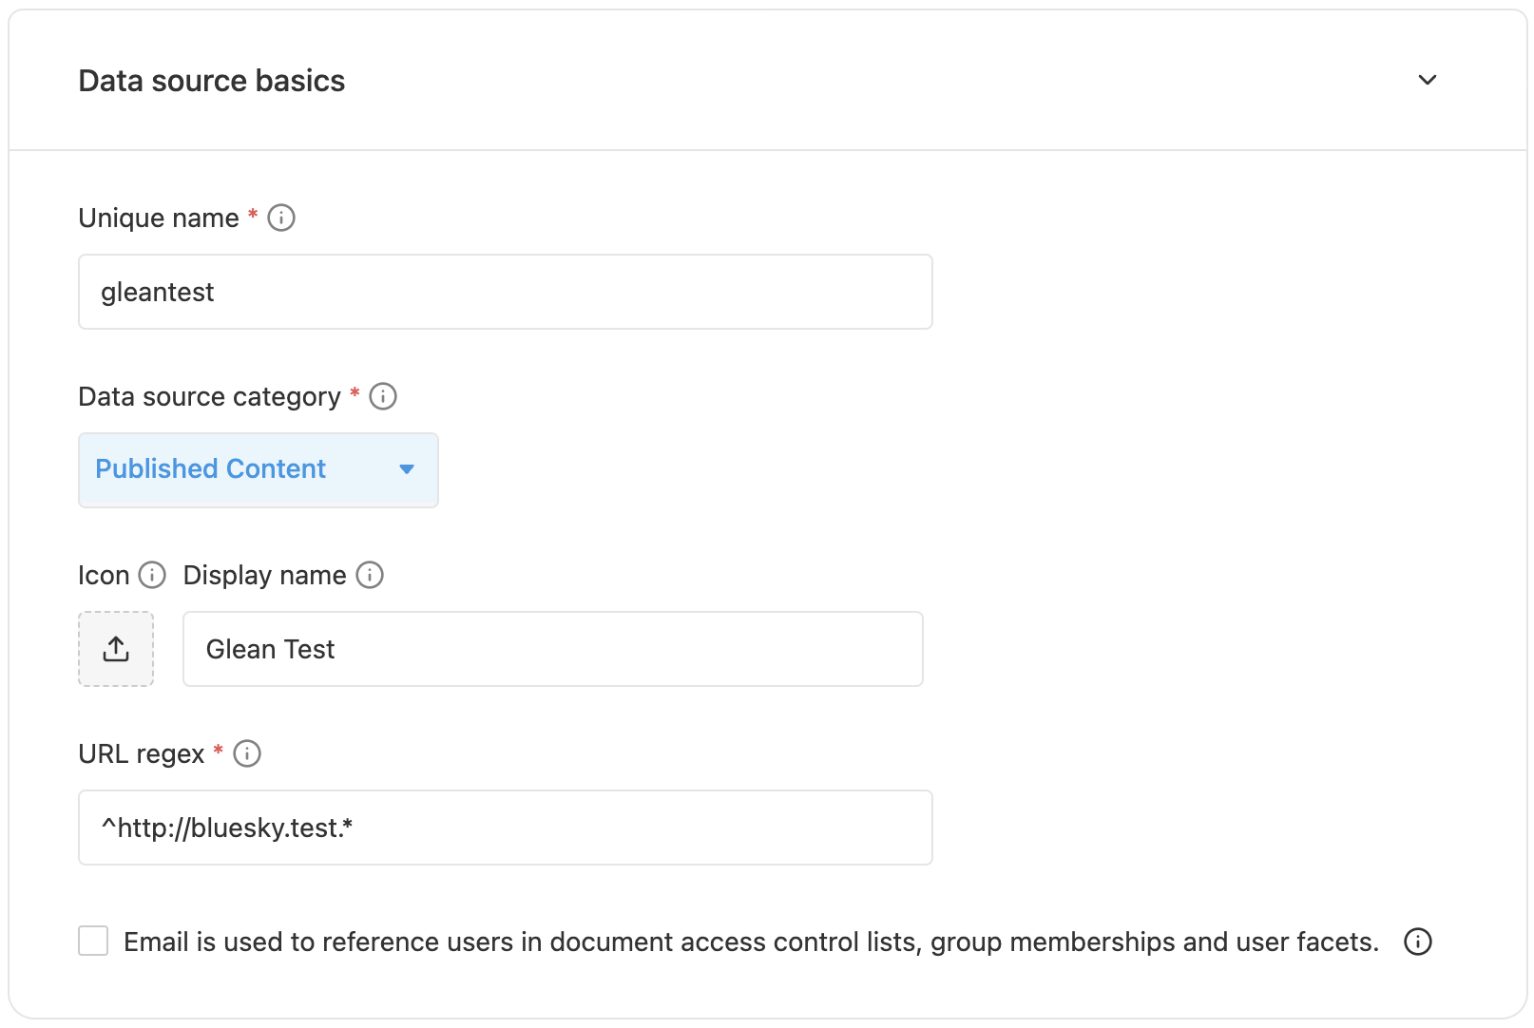Open the Icon field info tooltip
1534x1028 pixels.
(x=151, y=575)
